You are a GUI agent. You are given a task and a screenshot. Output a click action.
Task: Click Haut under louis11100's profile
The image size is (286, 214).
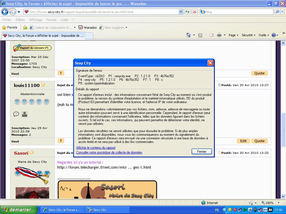pos(15,141)
